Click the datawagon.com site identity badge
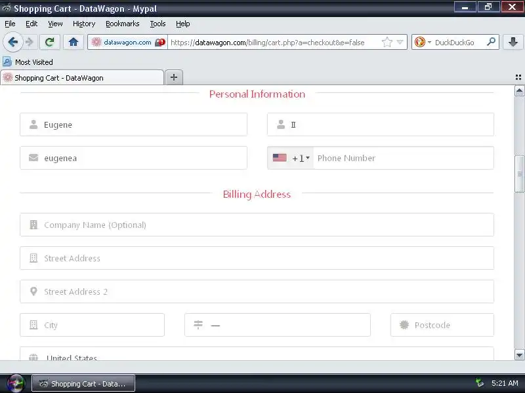 (128, 42)
